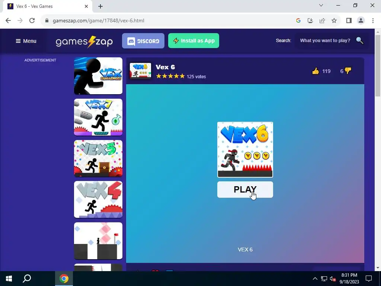Click the '125 votes' text

click(196, 77)
